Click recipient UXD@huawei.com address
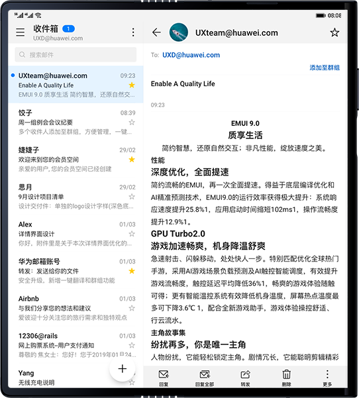359x398 pixels. [x=191, y=55]
